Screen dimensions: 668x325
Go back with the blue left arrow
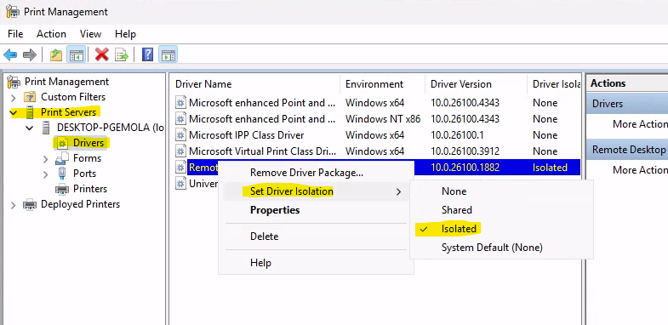click(x=10, y=54)
